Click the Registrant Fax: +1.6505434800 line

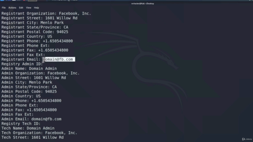[x=35, y=50]
